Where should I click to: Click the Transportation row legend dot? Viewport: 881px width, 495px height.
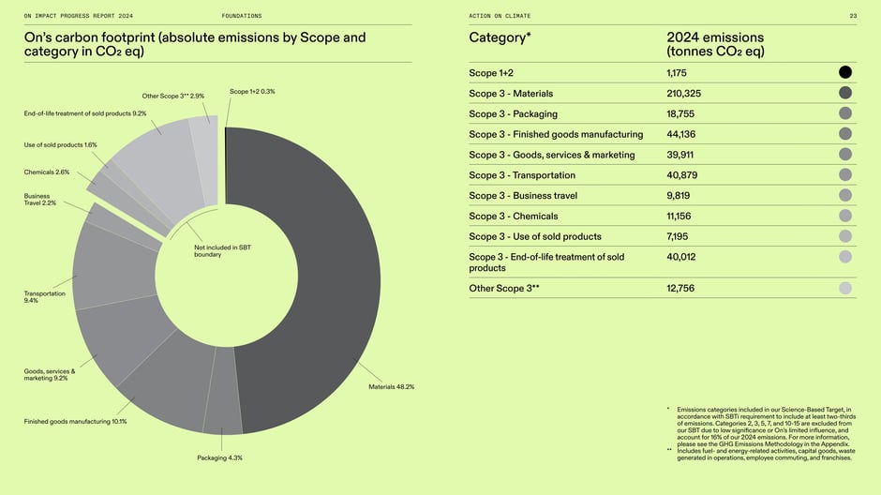pos(845,174)
